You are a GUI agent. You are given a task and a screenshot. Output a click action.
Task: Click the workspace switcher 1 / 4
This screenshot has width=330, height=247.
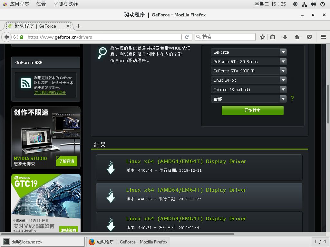click(x=320, y=242)
